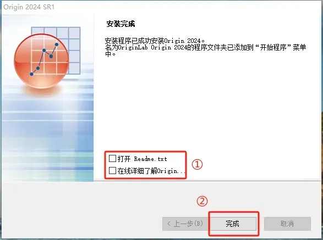Click the separator line above the buttons

point(207,181)
